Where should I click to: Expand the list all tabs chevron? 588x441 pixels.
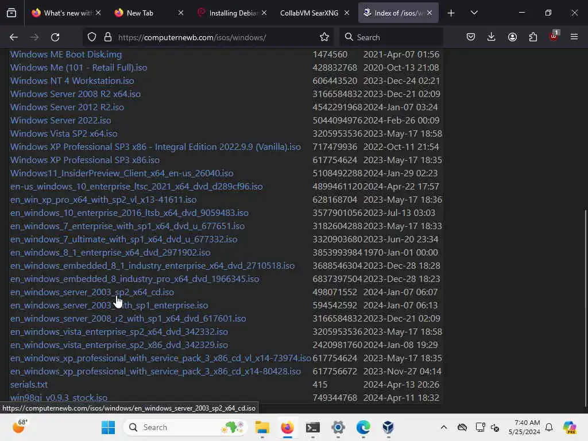(x=474, y=13)
